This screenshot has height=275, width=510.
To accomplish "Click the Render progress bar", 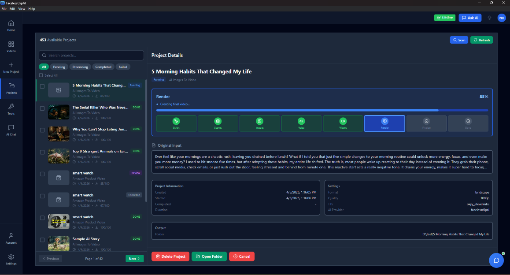I will (x=322, y=110).
